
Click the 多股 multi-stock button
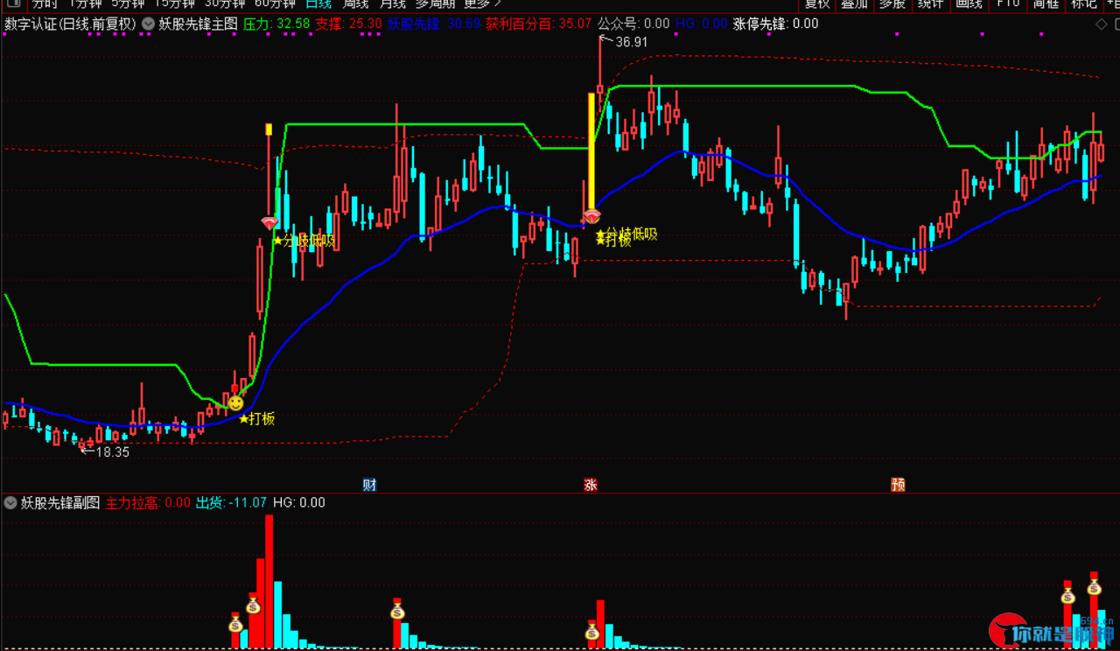[892, 3]
